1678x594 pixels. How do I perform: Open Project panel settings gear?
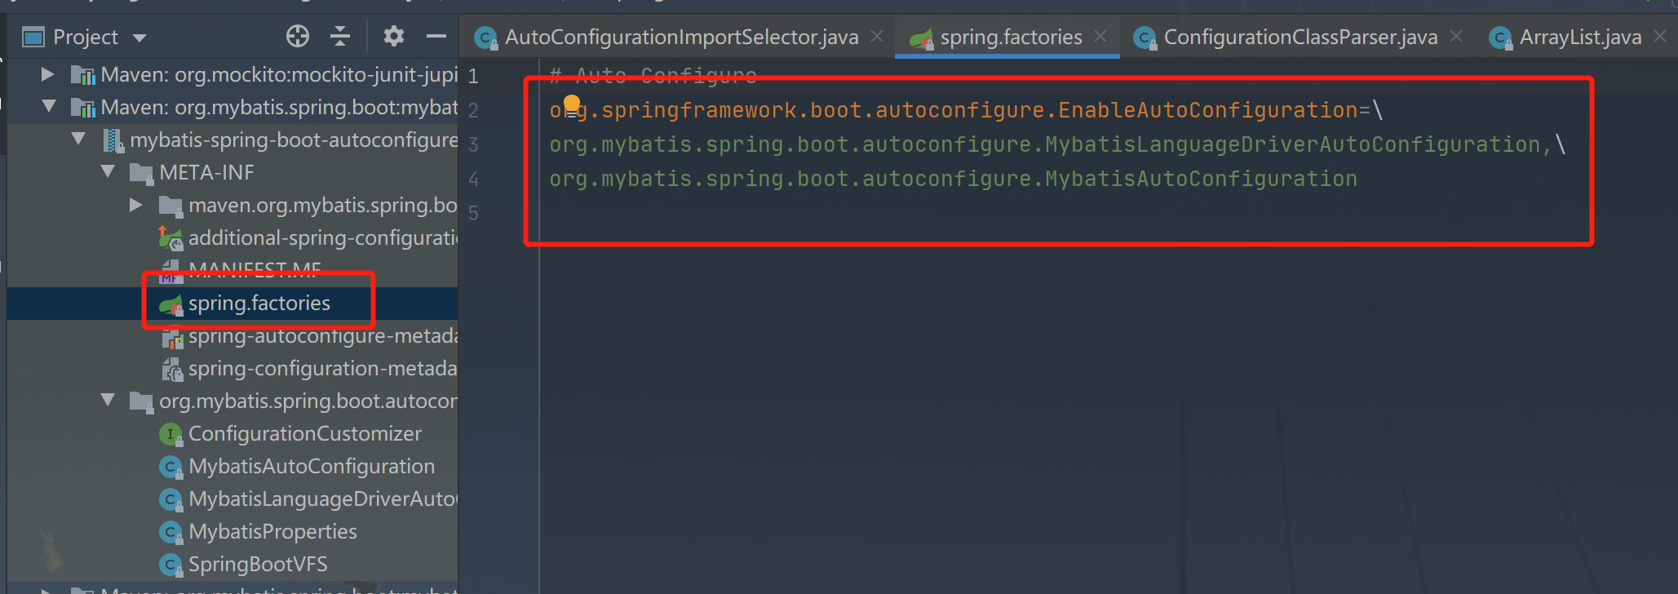394,36
